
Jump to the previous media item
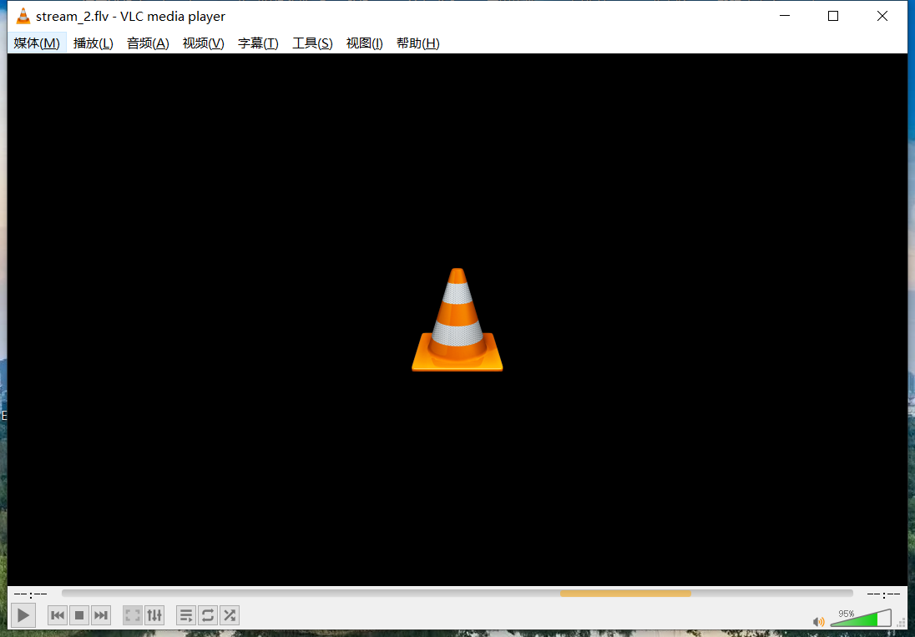click(x=57, y=615)
